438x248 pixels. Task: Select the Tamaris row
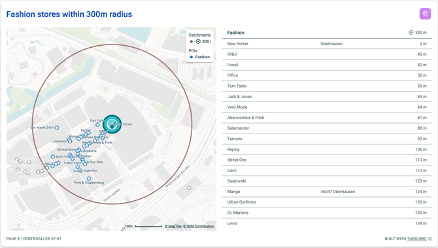point(327,139)
